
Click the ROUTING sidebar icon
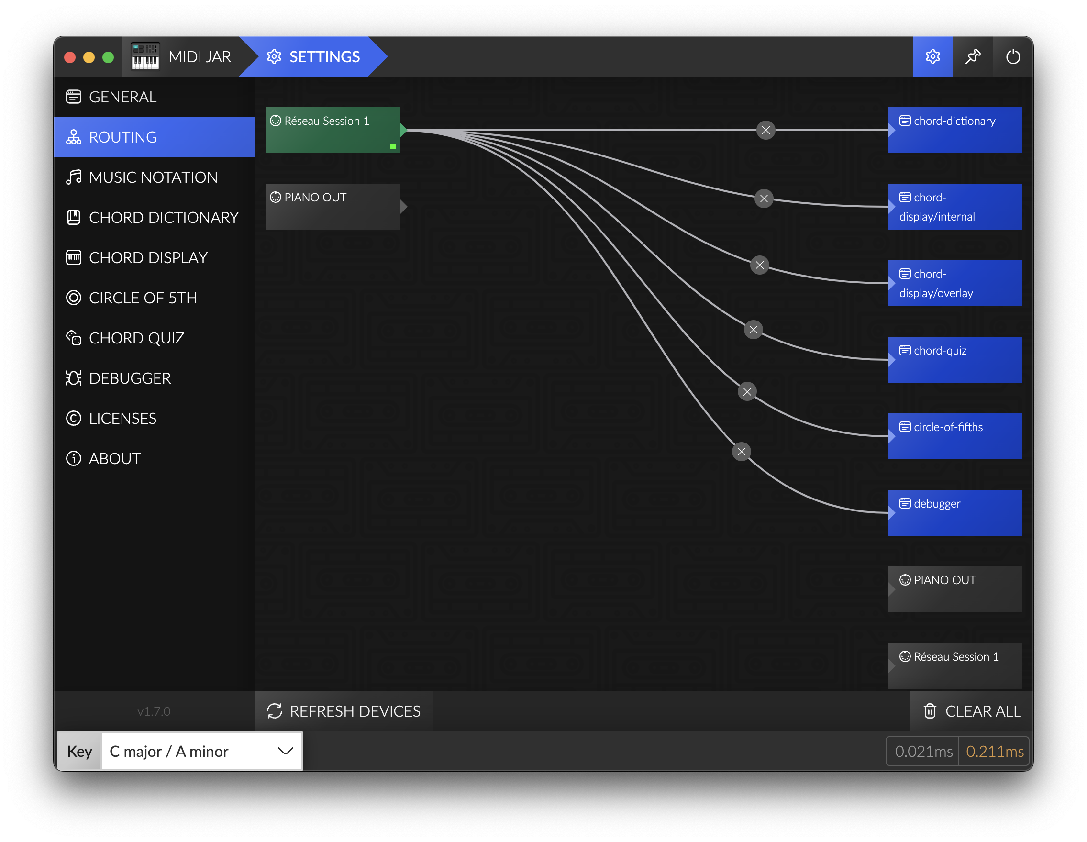click(x=73, y=137)
